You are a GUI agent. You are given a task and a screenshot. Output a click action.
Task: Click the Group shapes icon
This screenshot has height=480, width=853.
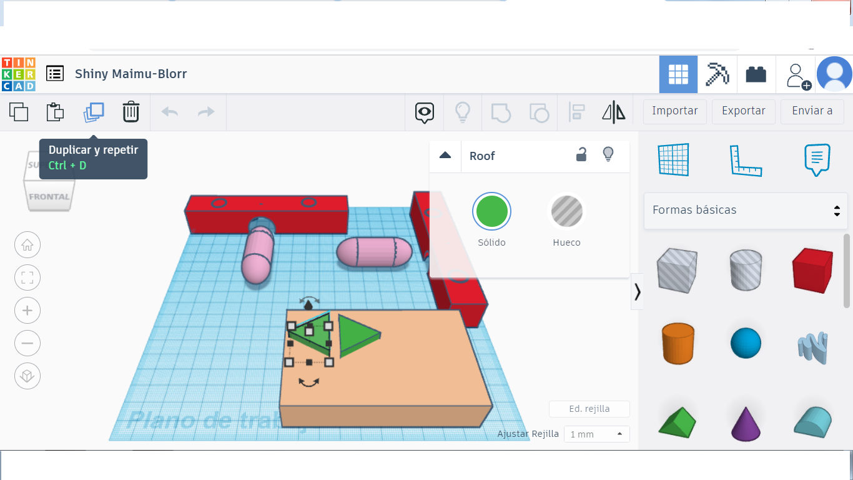pos(501,112)
